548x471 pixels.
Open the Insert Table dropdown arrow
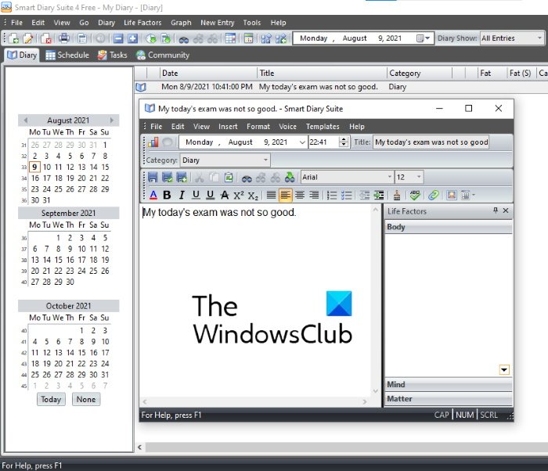coord(473,195)
